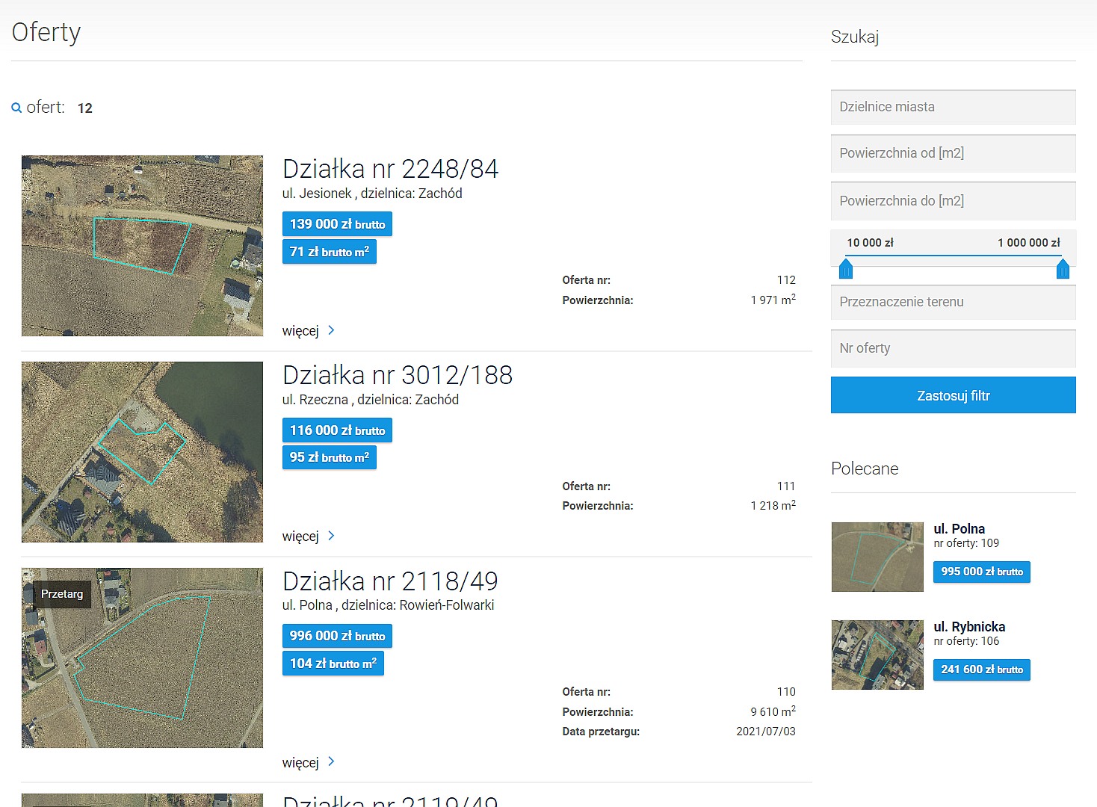
Task: Click the right price slider handle
Action: 1063,268
